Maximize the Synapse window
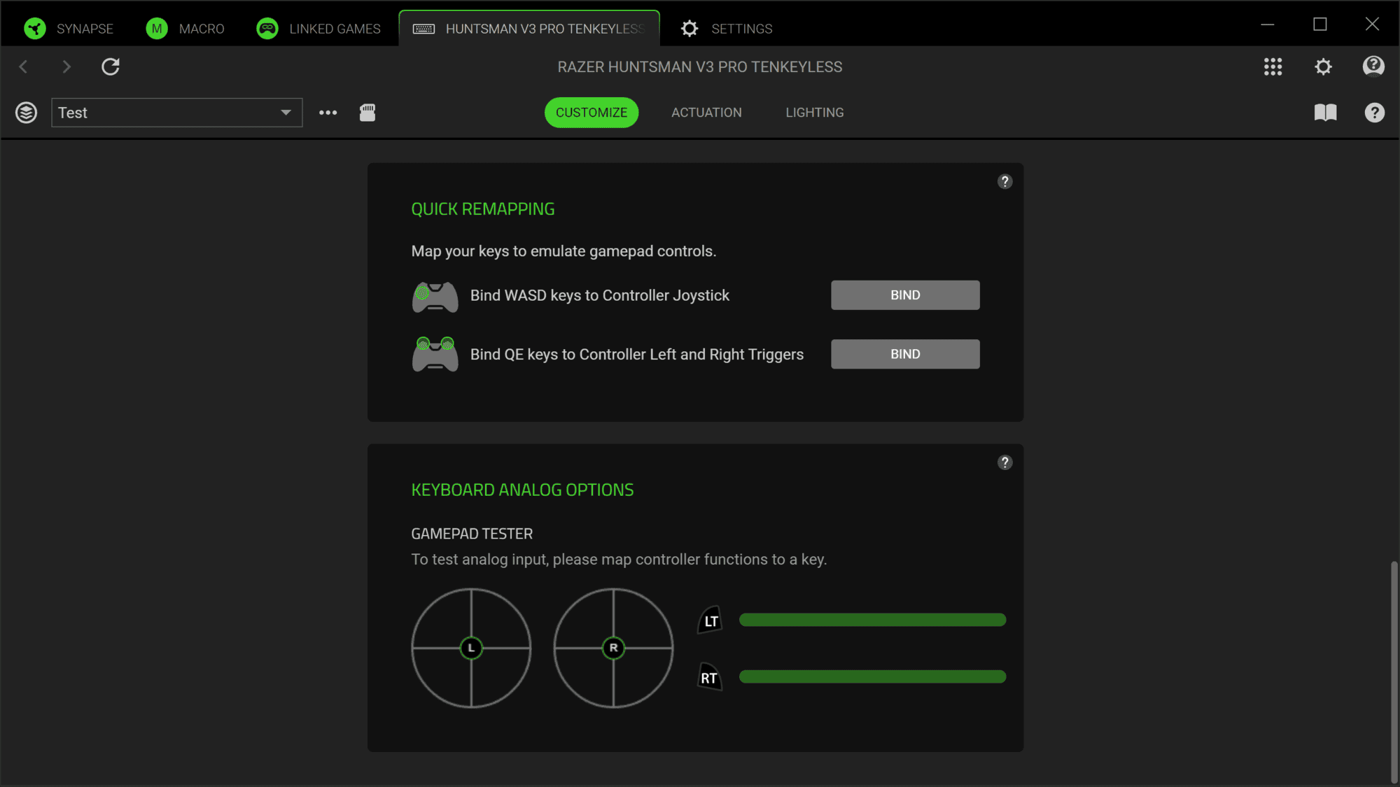Image resolution: width=1400 pixels, height=787 pixels. click(1320, 24)
